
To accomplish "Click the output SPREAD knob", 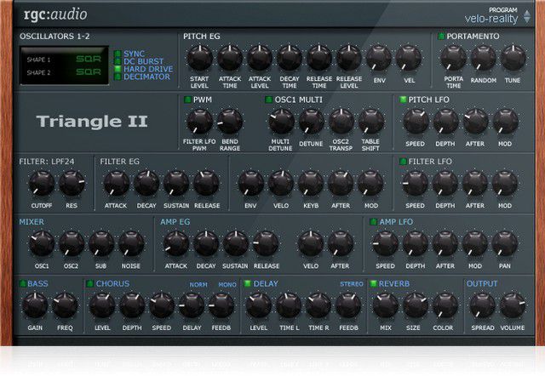I will tap(483, 305).
